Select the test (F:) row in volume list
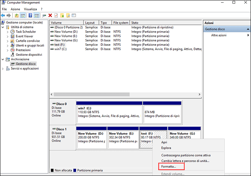 pyautogui.click(x=126, y=45)
